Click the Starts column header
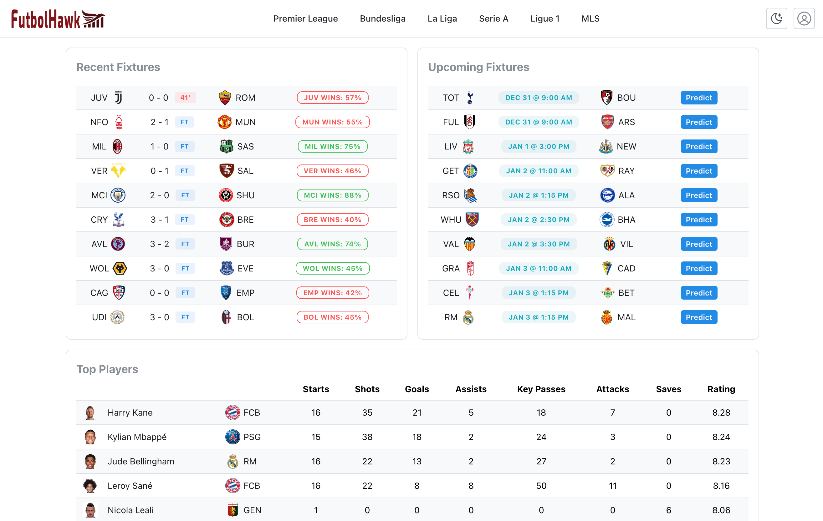 click(x=315, y=389)
